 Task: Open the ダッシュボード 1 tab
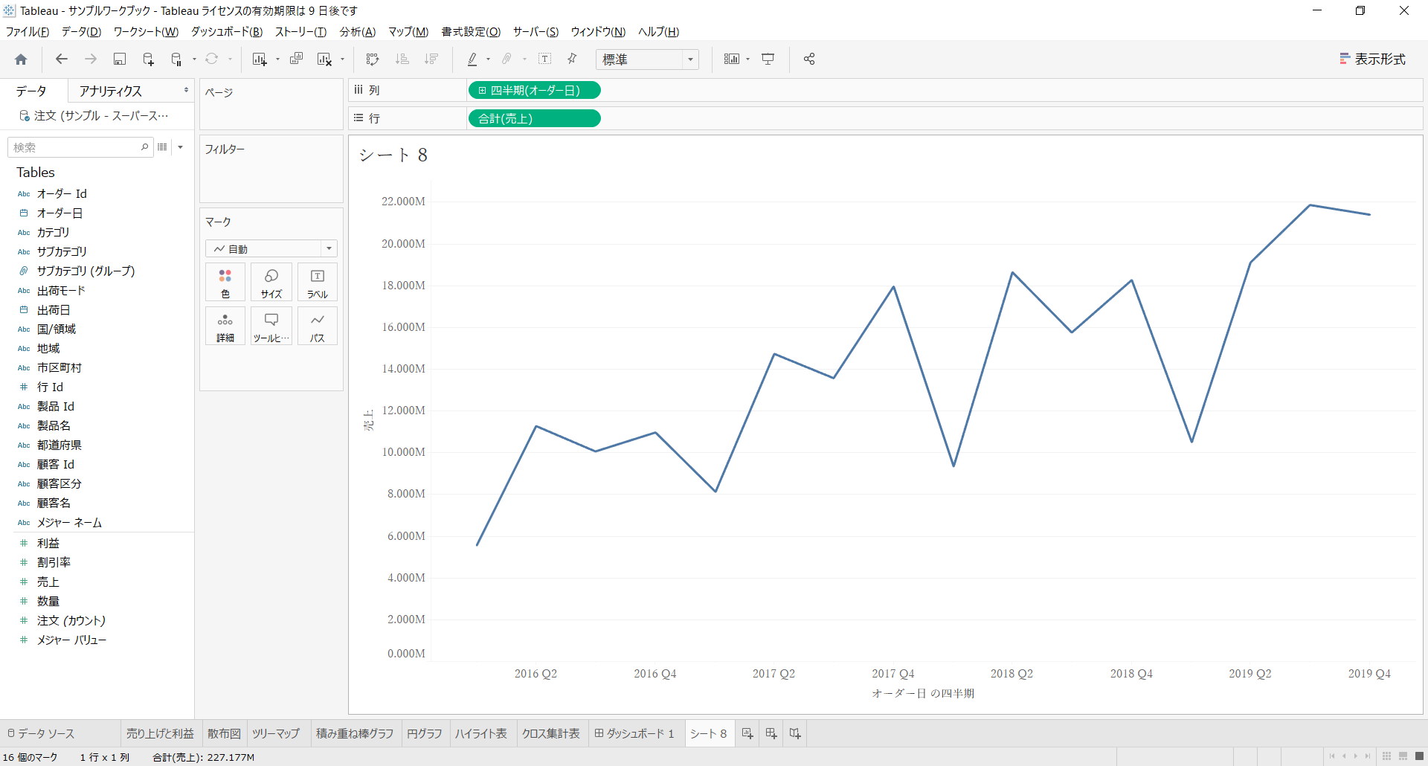pos(634,734)
